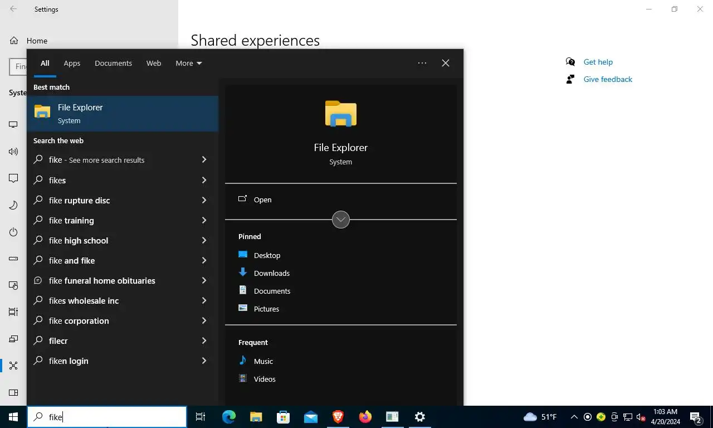Open Shared experiences sidebar icon

[x=13, y=366]
